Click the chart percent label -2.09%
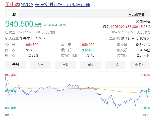The height and width of the screenshot is (118, 156). pos(145,108)
